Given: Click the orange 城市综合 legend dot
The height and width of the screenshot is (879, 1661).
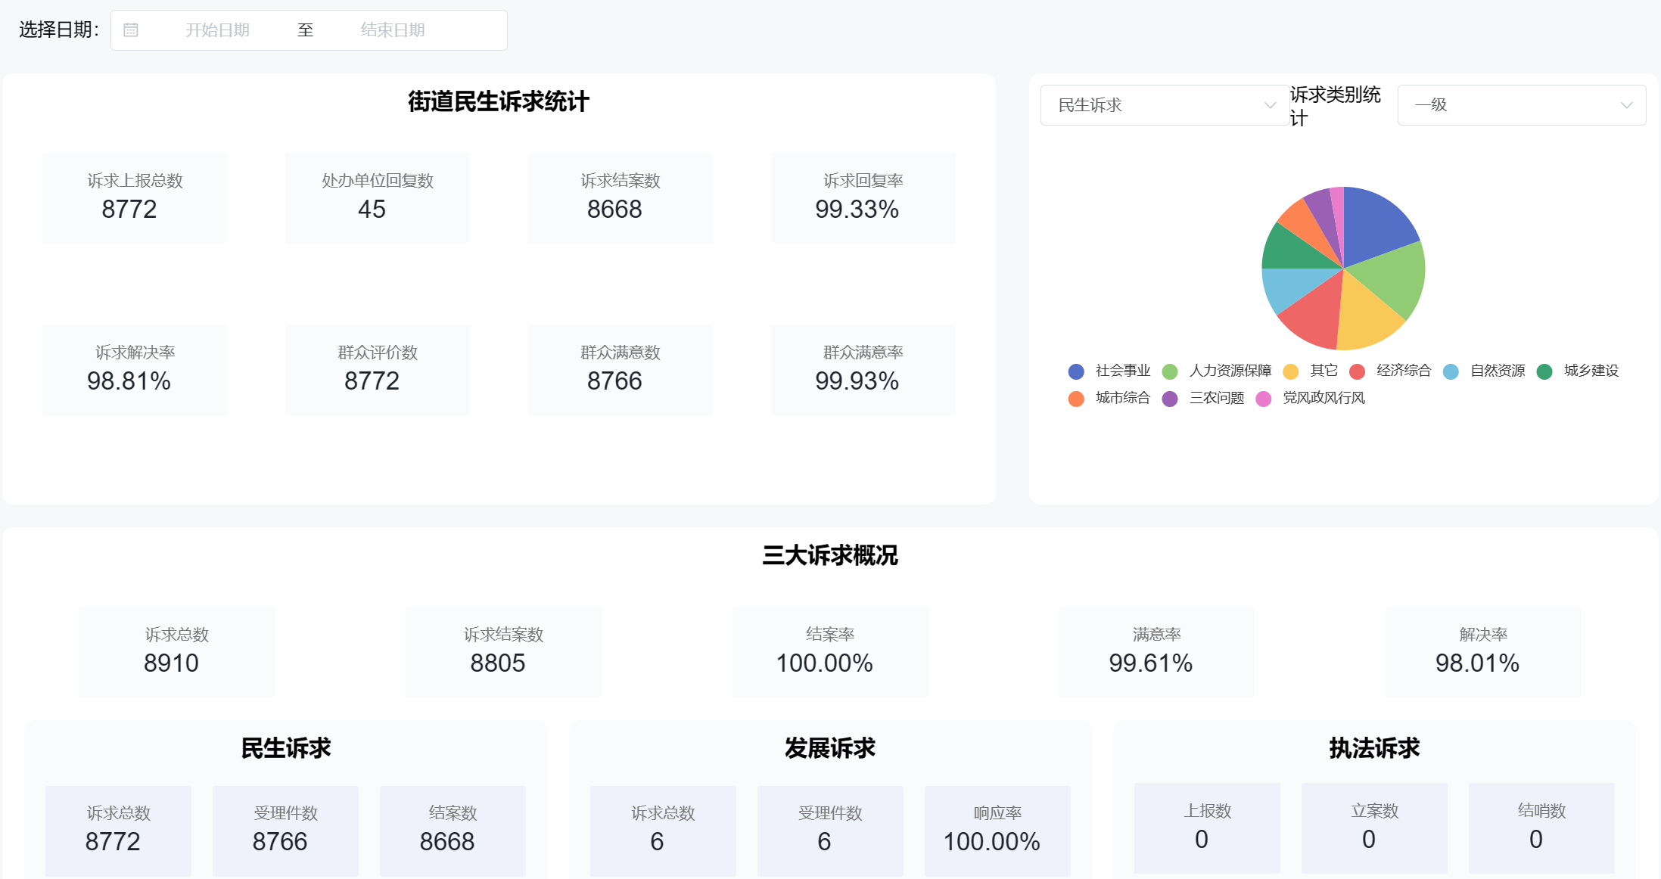Looking at the screenshot, I should [1076, 399].
